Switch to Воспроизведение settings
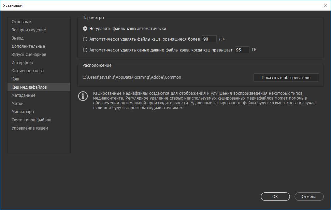The image size is (331, 210). pos(29,30)
